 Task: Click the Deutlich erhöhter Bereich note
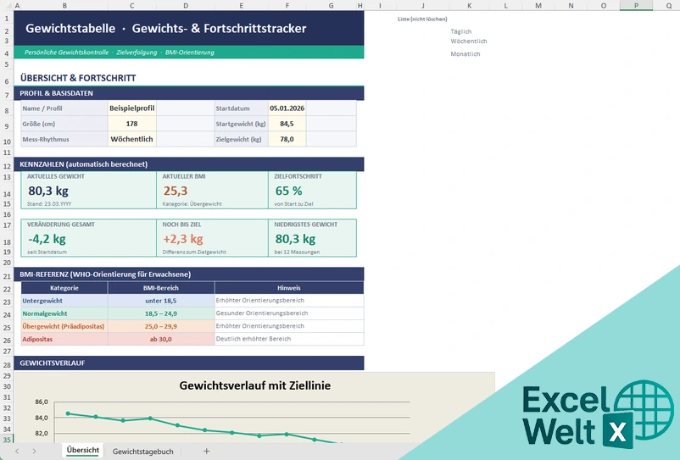tap(254, 339)
